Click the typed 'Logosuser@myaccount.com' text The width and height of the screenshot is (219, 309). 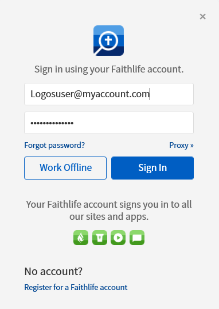click(90, 94)
